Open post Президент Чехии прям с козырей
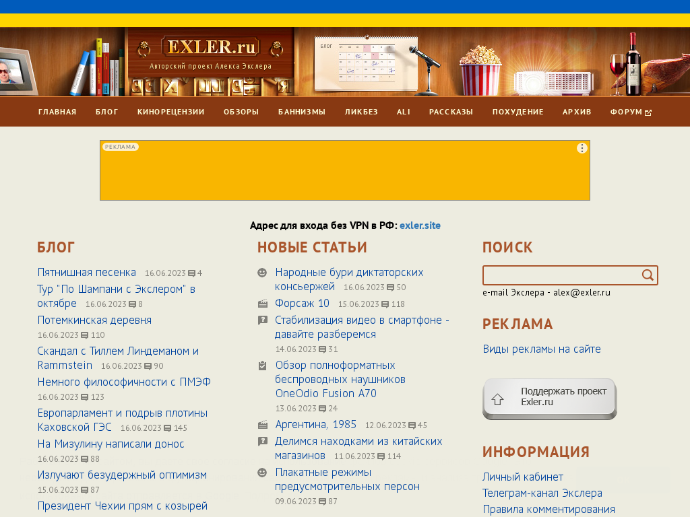690x517 pixels. [123, 506]
